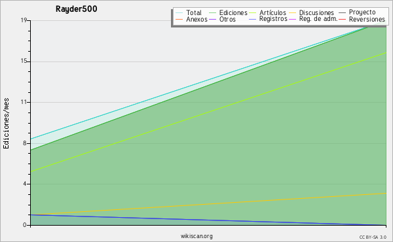Screen dimensions: 393x242
Task: Click the y-axis value 0
Action: coord(25,225)
